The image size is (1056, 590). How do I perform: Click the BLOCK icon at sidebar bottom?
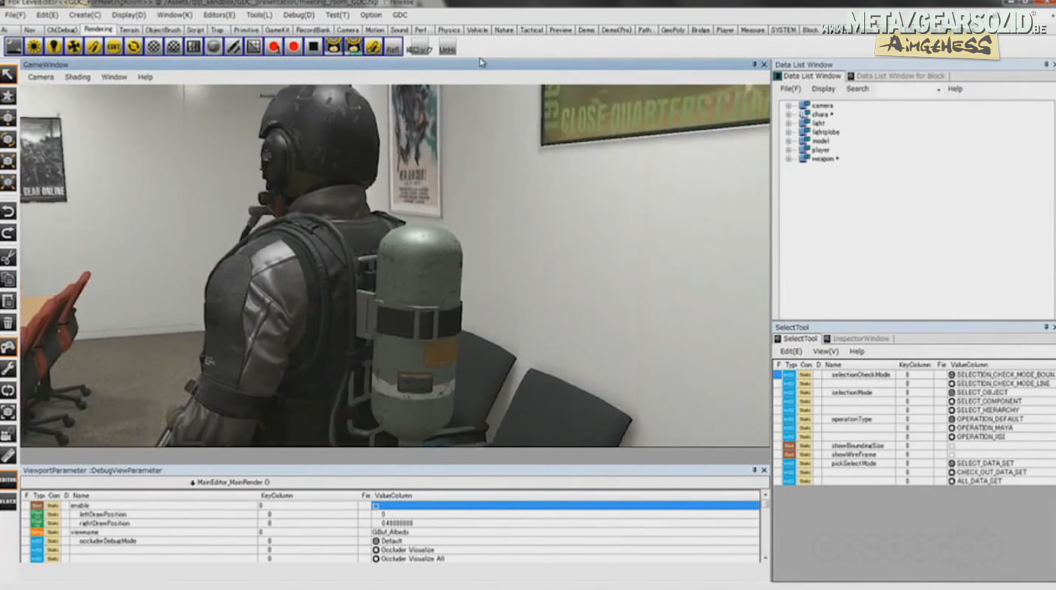8,501
